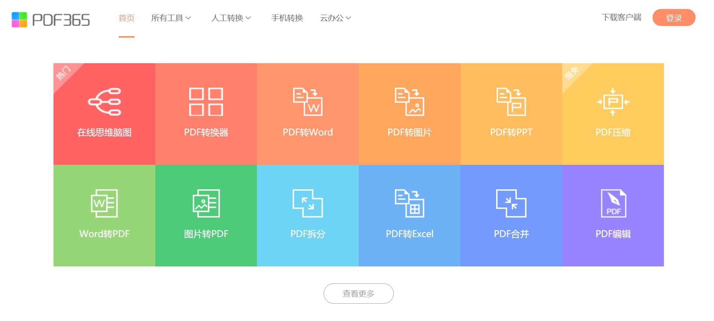Select the PDF合并 merge icon
The image size is (714, 321).
tap(511, 203)
